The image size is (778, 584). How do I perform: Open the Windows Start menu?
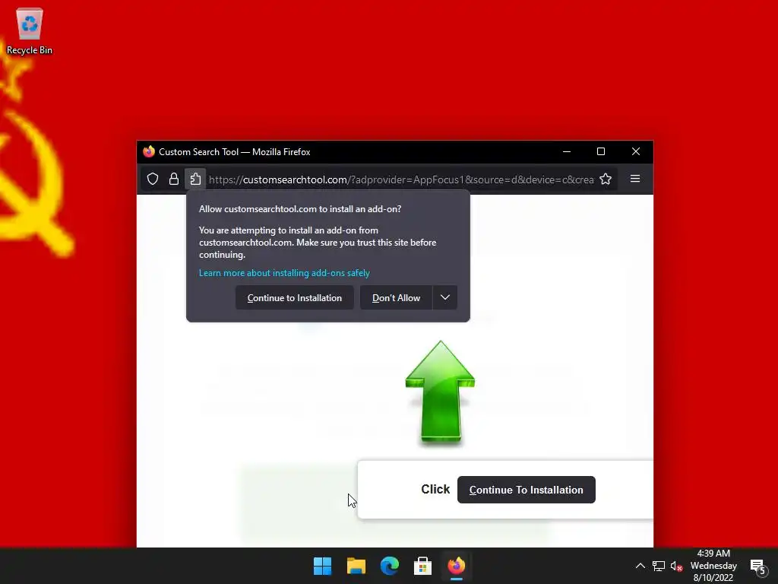tap(322, 566)
